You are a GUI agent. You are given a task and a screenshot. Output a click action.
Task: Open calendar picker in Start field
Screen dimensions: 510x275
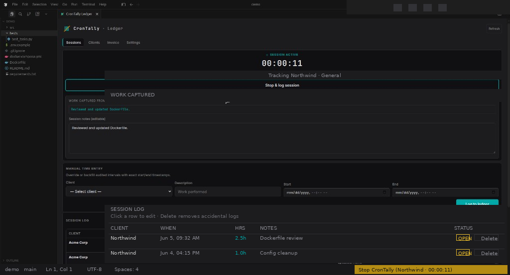pyautogui.click(x=384, y=192)
